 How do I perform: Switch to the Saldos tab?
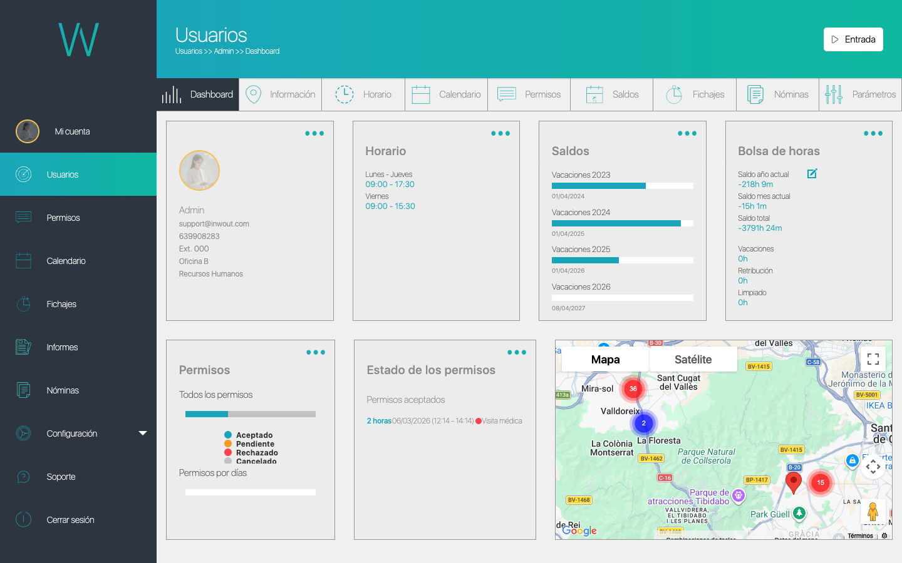tap(612, 94)
